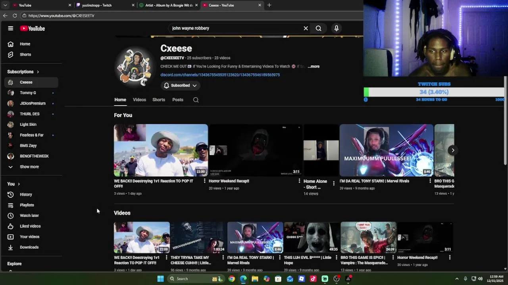Click the browser address bar URL
Viewport: 508px width, 285px height.
(62, 16)
